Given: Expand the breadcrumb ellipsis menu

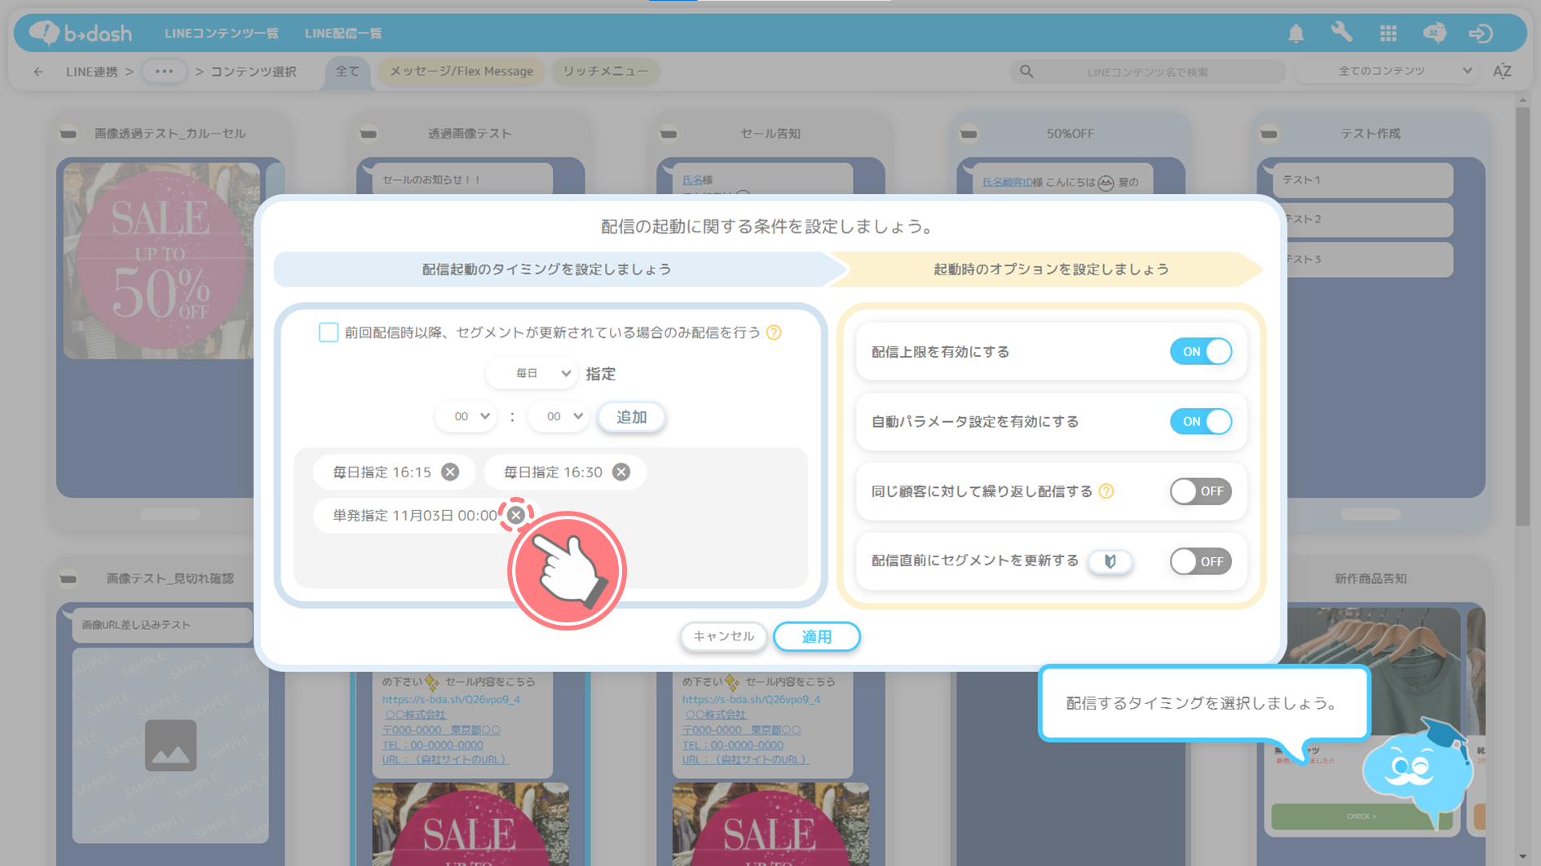Looking at the screenshot, I should [x=164, y=72].
